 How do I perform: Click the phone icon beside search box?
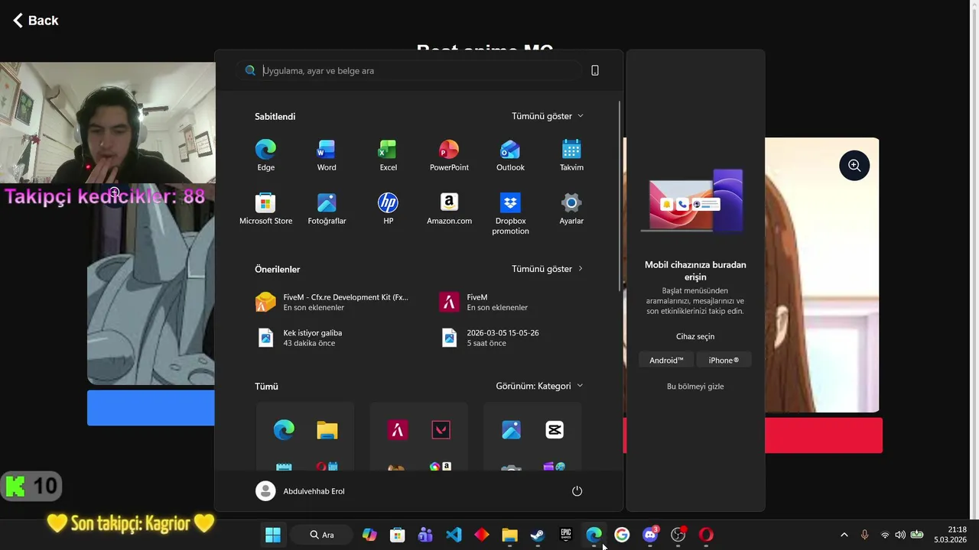pyautogui.click(x=595, y=70)
